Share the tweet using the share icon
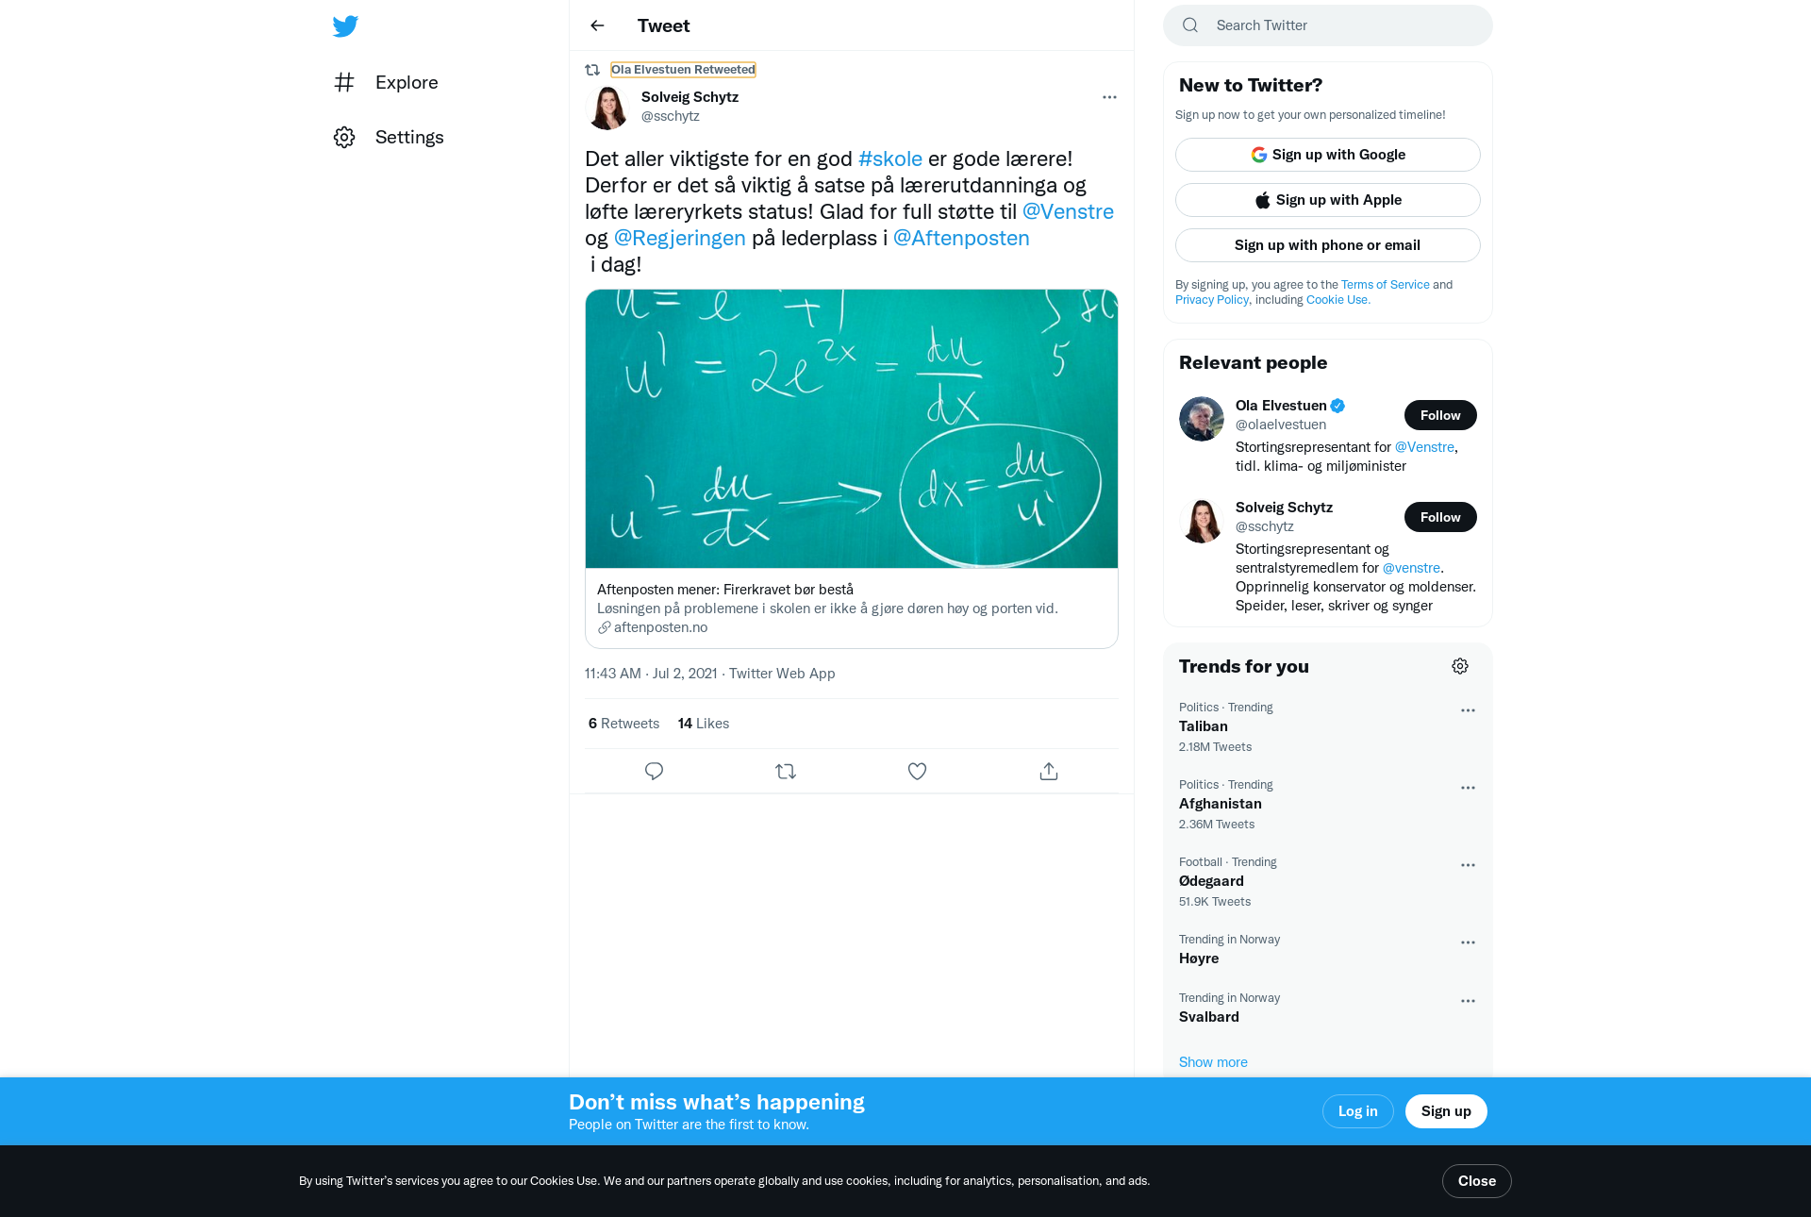1811x1217 pixels. [1049, 772]
